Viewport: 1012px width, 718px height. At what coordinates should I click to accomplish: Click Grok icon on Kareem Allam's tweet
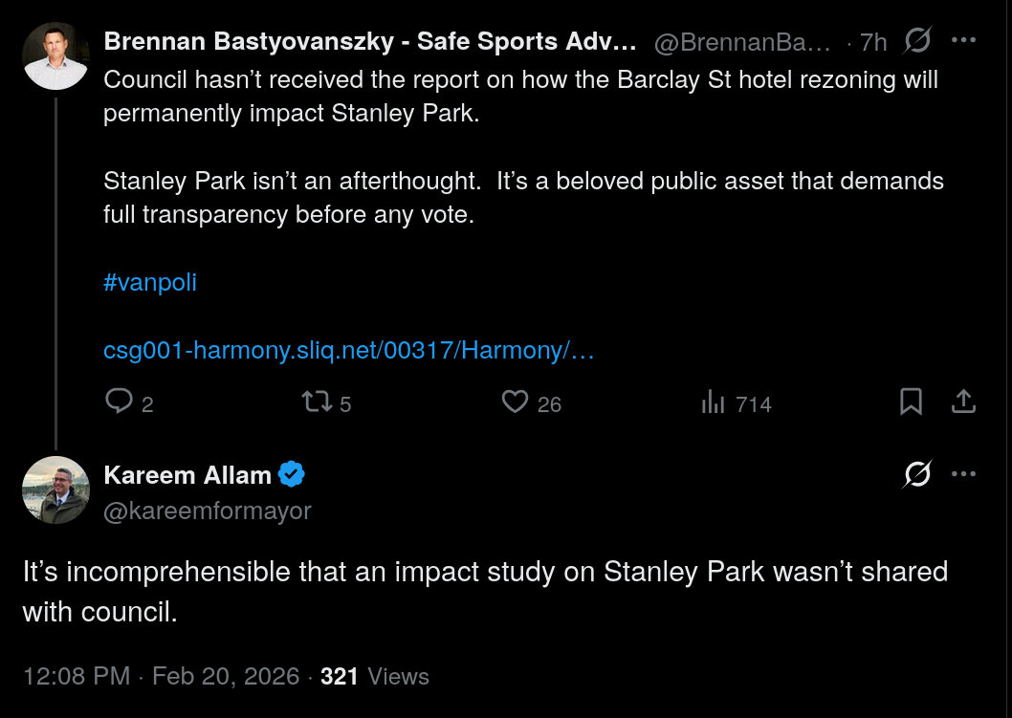(916, 474)
